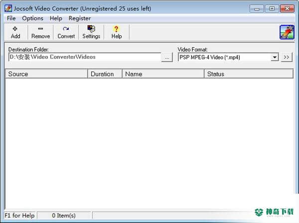299x223 pixels.
Task: Click the Source column header
Action: tap(46, 74)
